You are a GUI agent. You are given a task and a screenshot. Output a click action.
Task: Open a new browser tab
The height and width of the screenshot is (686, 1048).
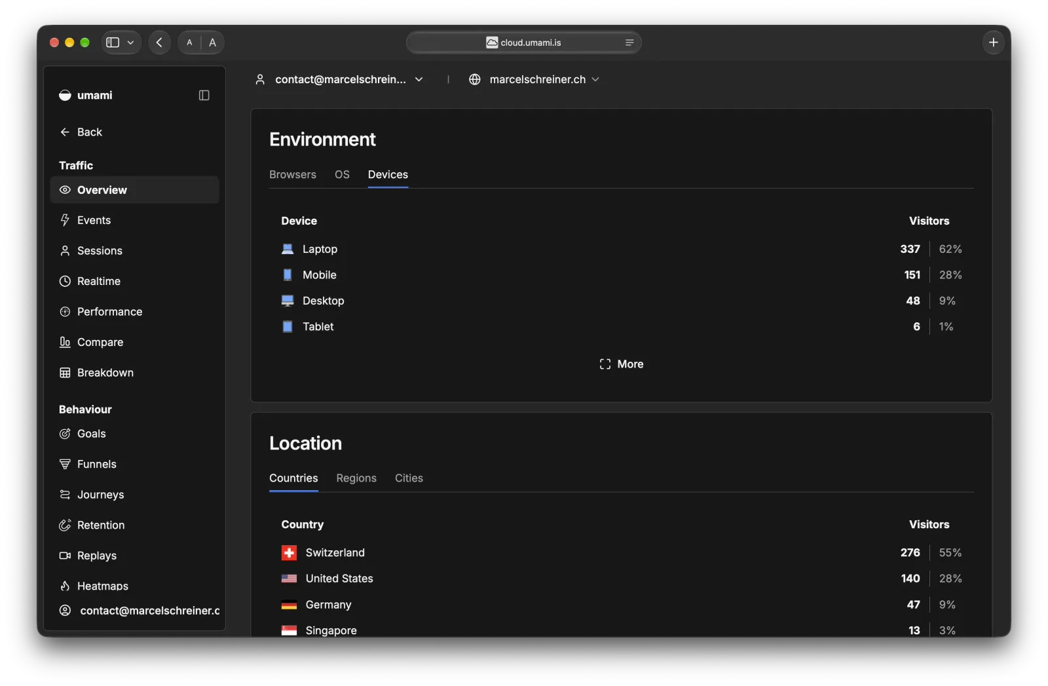pyautogui.click(x=994, y=43)
